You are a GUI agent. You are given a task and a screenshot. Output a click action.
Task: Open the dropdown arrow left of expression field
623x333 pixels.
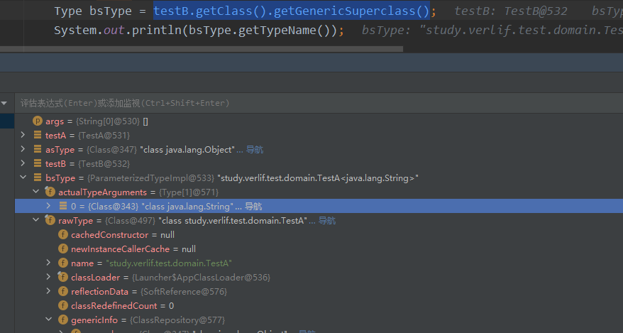(x=4, y=103)
